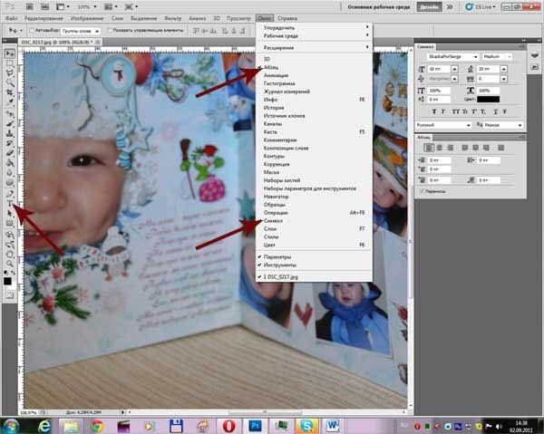Image resolution: width=544 pixels, height=434 pixels.
Task: Select the Rectangular Marquee tool
Action: [9, 63]
